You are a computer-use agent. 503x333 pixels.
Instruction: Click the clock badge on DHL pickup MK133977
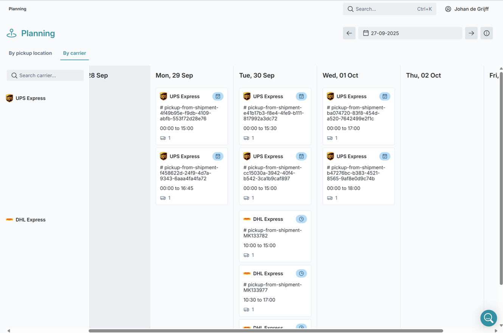(301, 273)
